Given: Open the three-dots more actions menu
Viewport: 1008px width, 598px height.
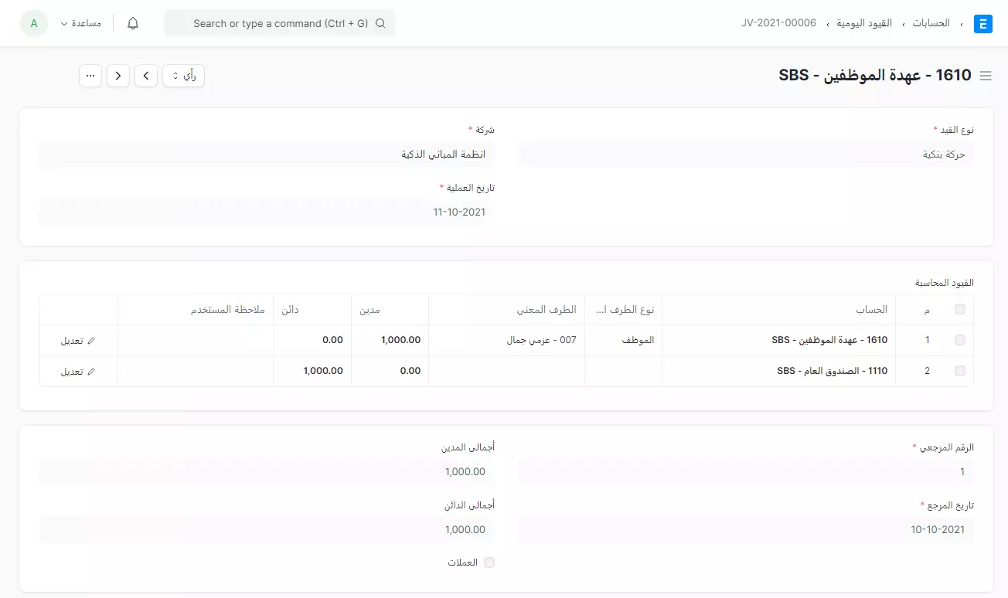Looking at the screenshot, I should coord(90,76).
